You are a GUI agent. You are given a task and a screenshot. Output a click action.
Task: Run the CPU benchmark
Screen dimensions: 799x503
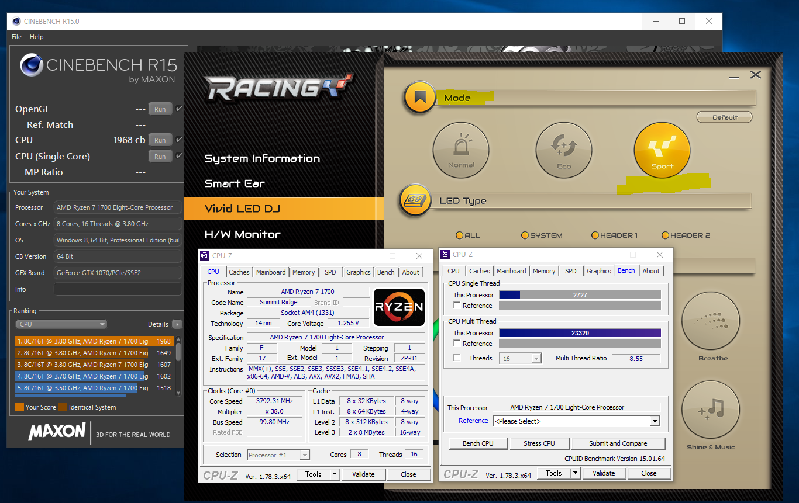pyautogui.click(x=160, y=140)
